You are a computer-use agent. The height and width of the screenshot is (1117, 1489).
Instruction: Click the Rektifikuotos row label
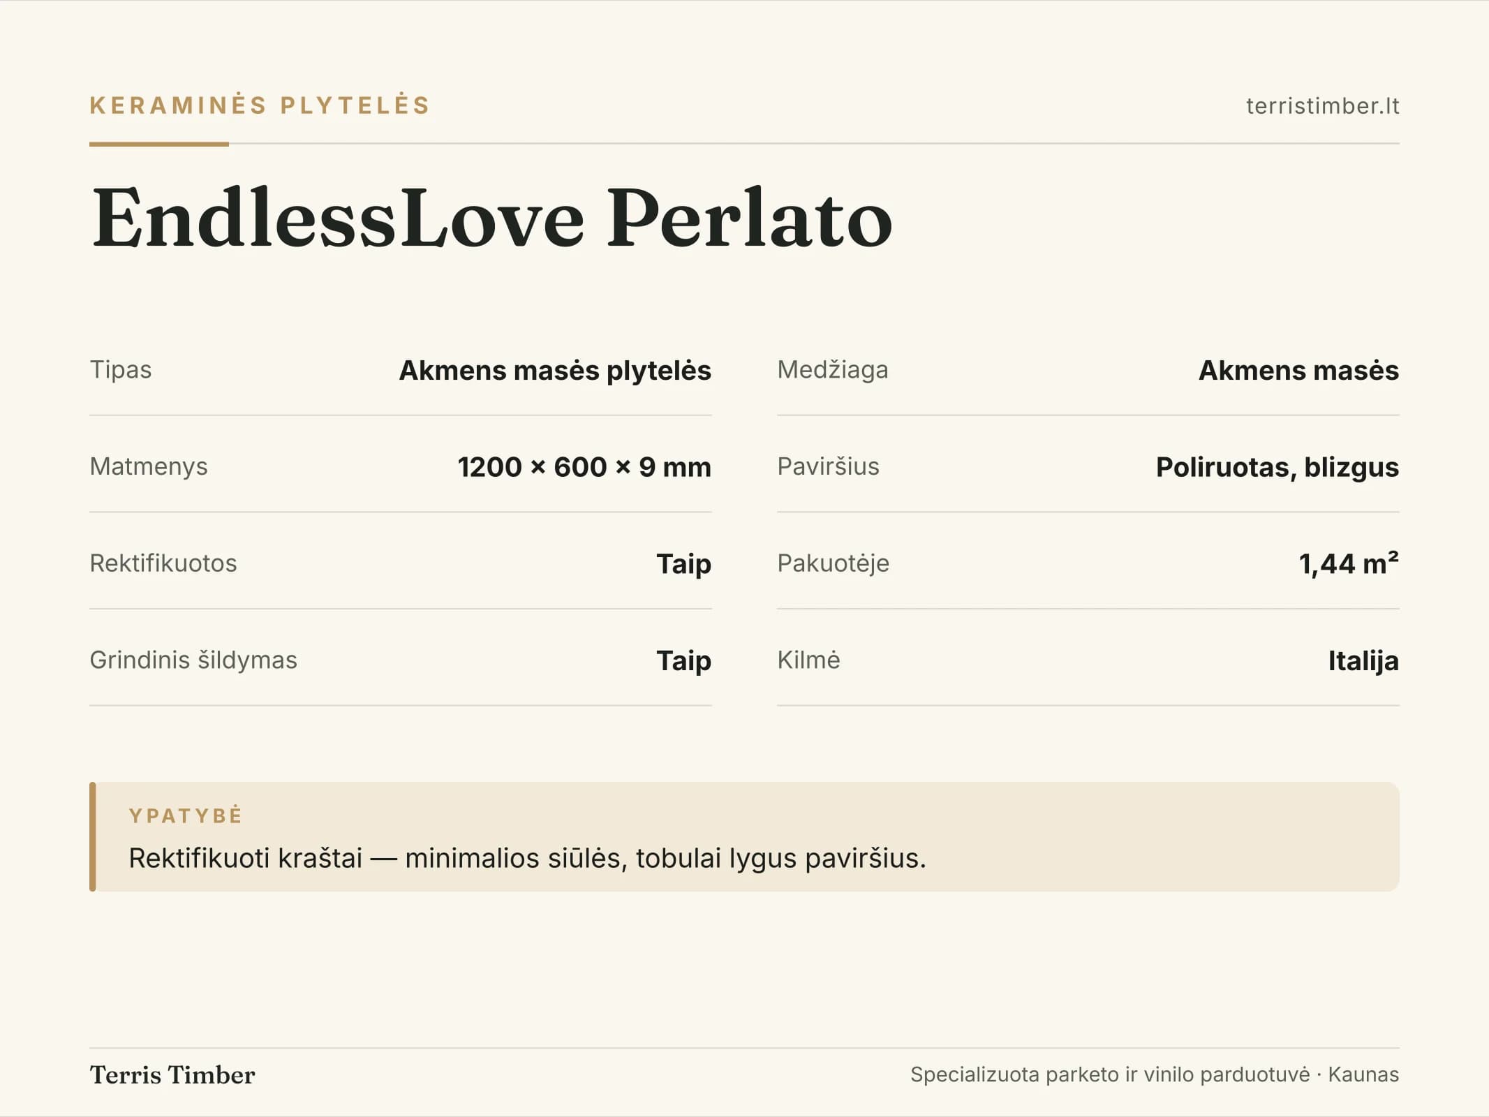pos(163,563)
